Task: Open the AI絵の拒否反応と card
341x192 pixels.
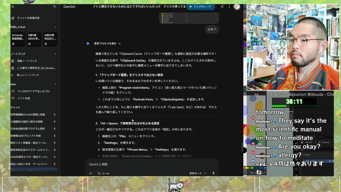Action: click(x=50, y=39)
